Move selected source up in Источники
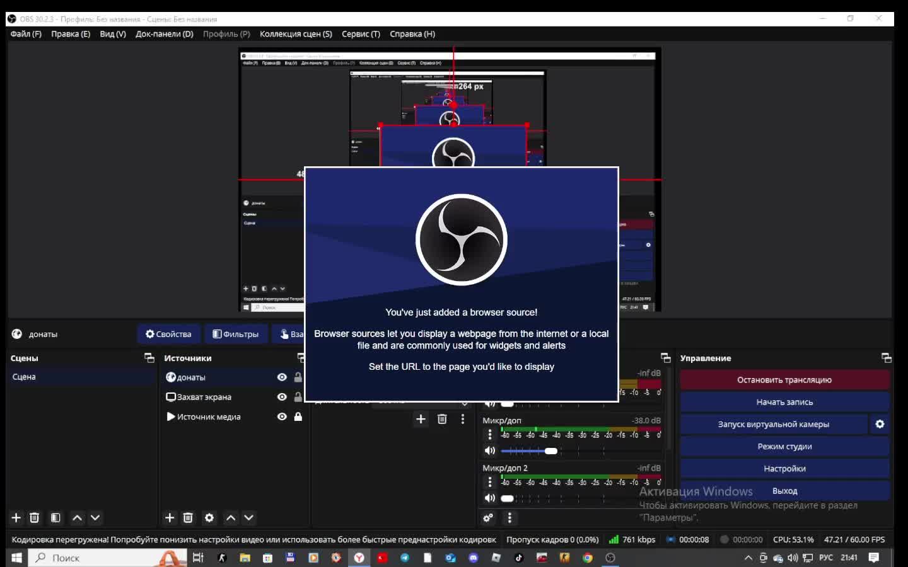Viewport: 908px width, 567px height. 231,518
